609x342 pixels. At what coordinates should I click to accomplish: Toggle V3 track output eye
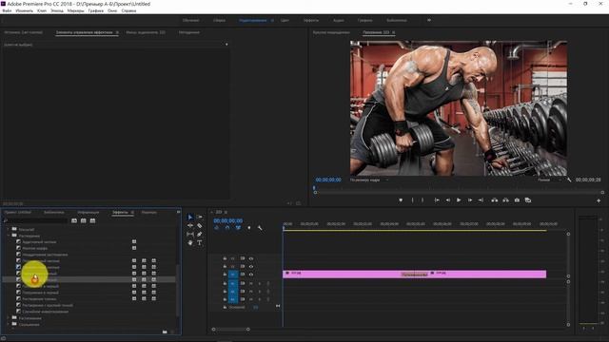[251, 258]
